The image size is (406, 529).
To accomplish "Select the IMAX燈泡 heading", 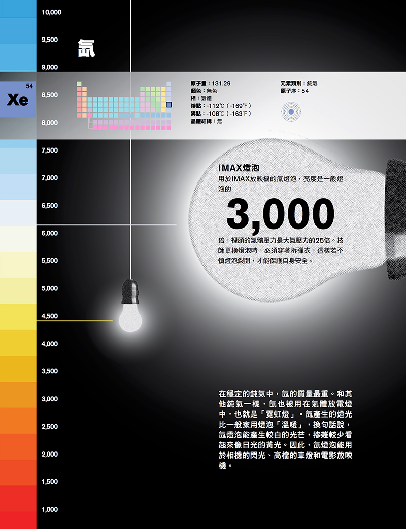I will pyautogui.click(x=242, y=168).
